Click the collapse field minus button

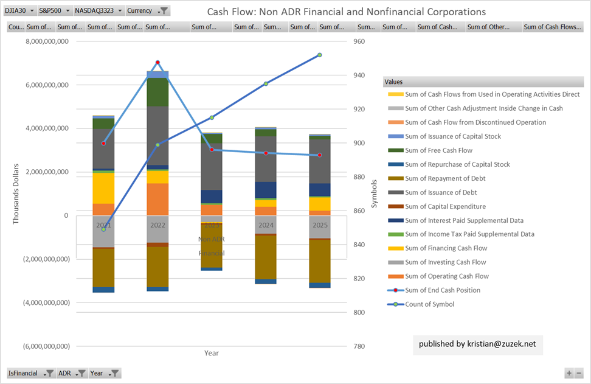pos(579,373)
